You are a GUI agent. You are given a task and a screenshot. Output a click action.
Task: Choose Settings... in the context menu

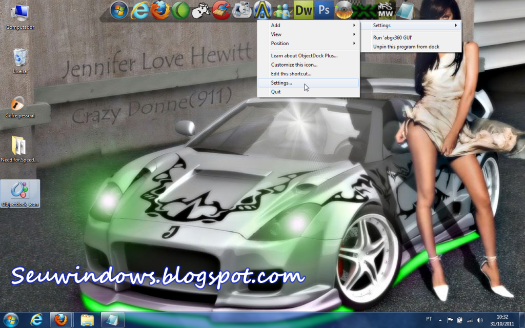[x=281, y=83]
